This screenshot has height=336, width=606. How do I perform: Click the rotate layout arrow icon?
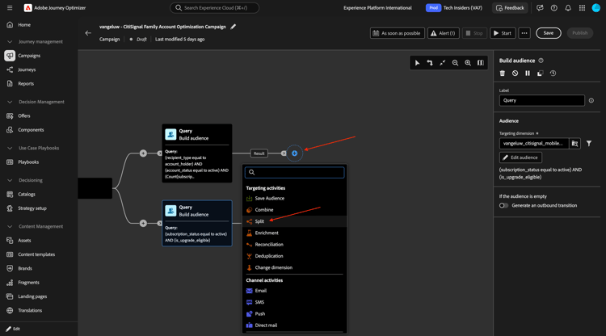(x=429, y=62)
